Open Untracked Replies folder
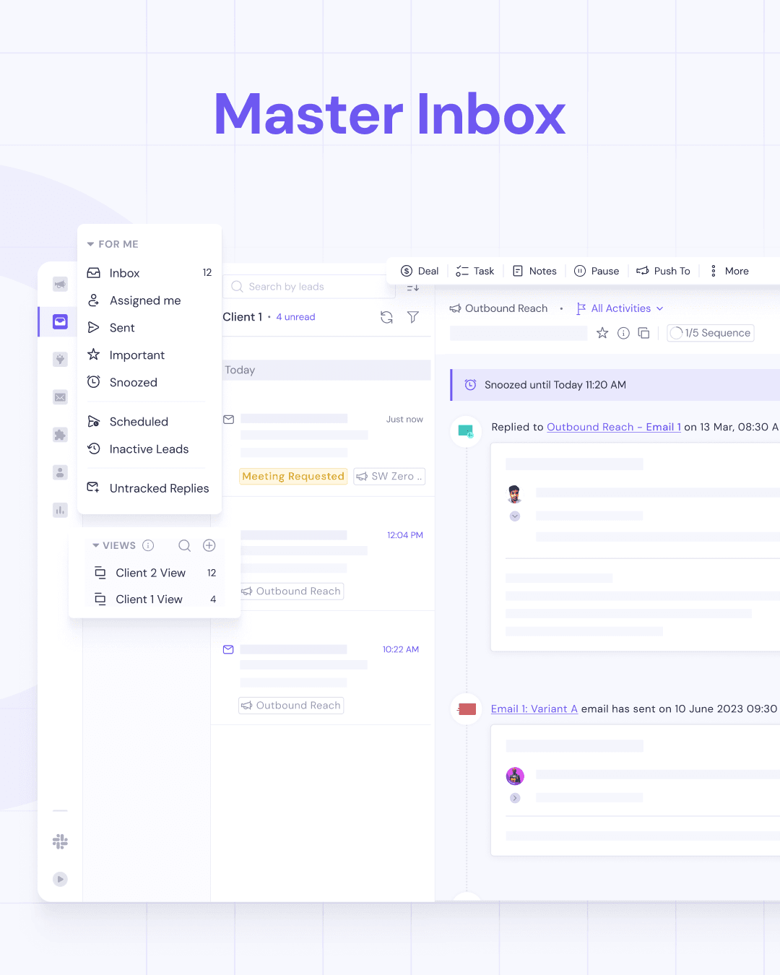This screenshot has height=975, width=780. [x=149, y=488]
